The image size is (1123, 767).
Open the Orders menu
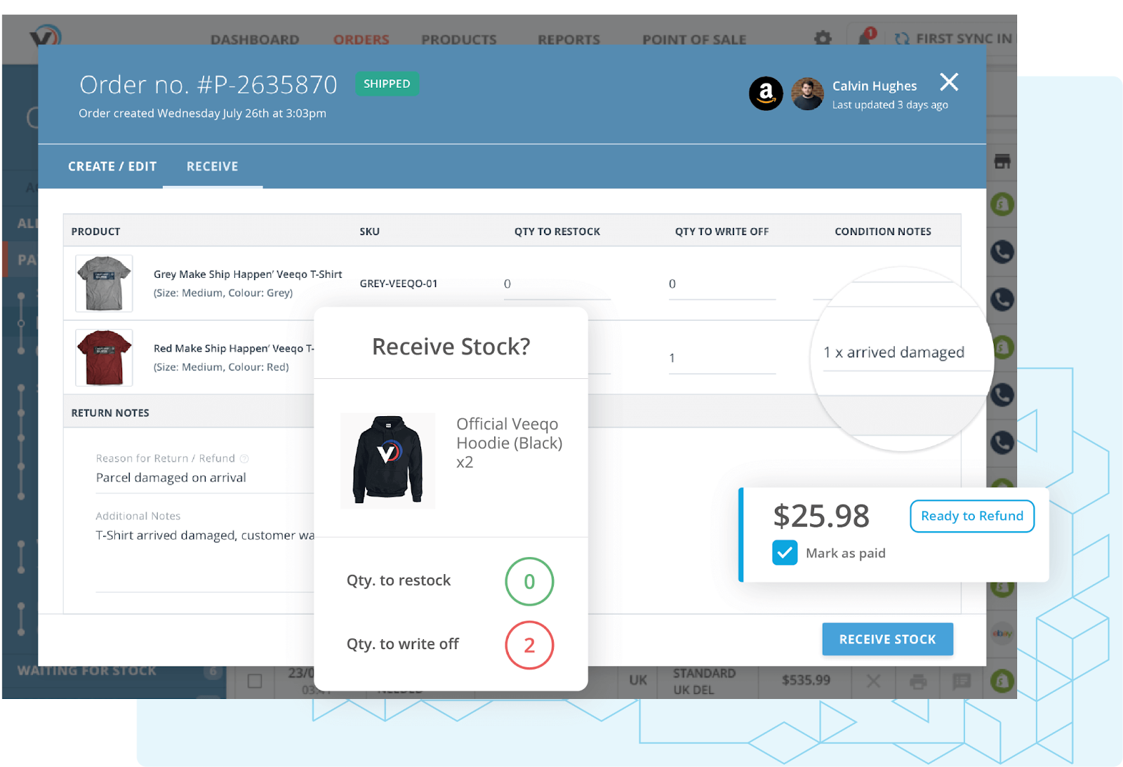(x=361, y=39)
